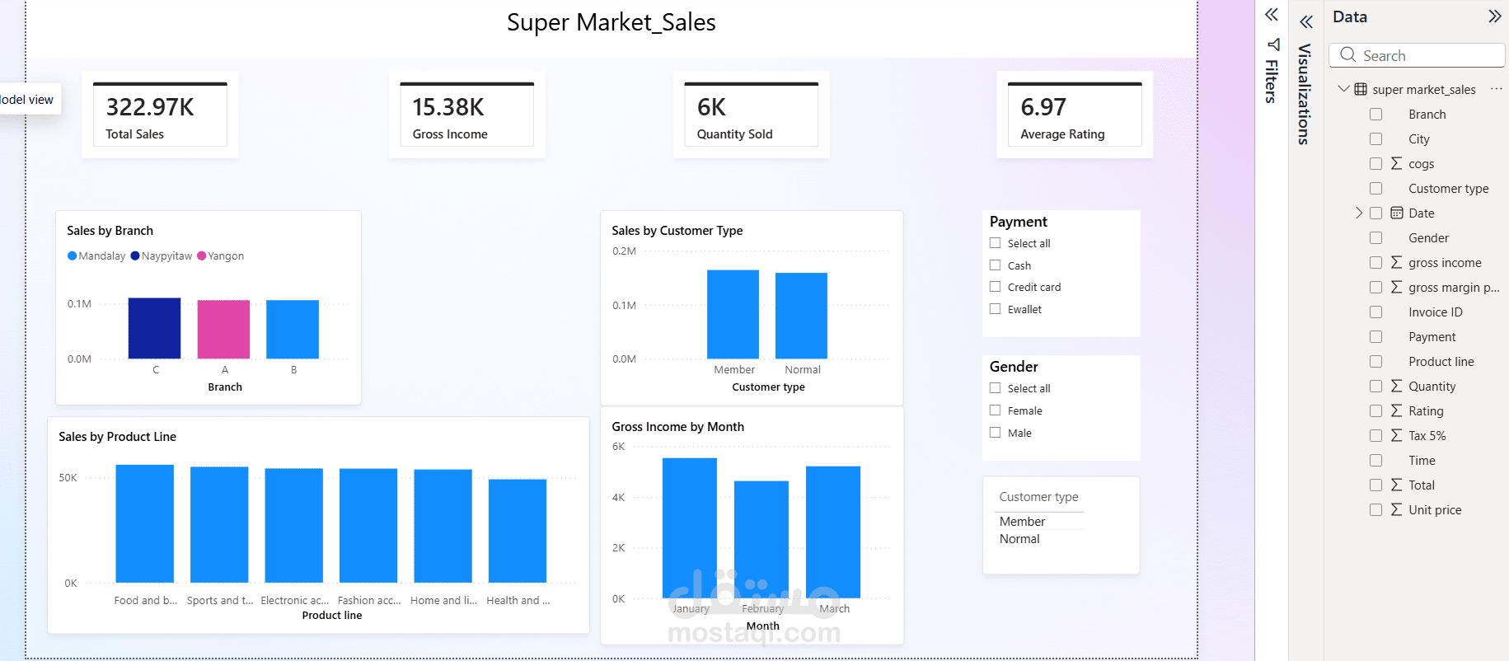
Task: Open more options for super market_sales table
Action: (x=1497, y=89)
